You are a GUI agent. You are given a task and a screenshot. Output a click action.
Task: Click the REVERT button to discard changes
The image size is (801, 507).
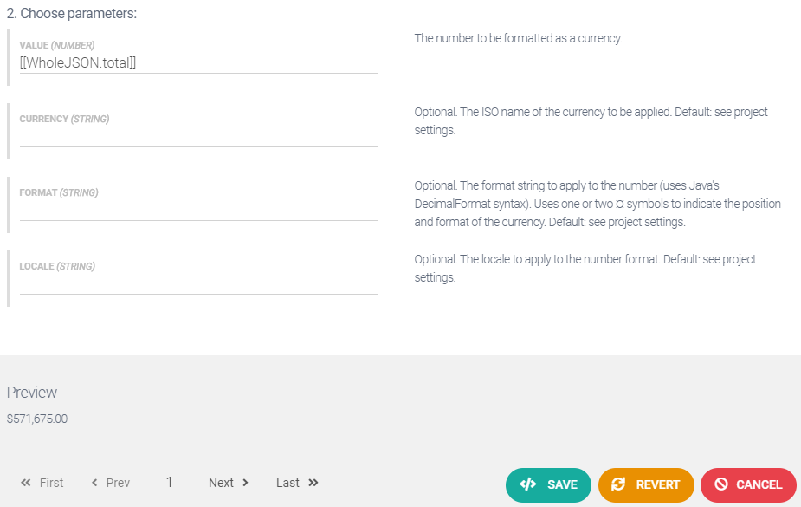click(646, 485)
